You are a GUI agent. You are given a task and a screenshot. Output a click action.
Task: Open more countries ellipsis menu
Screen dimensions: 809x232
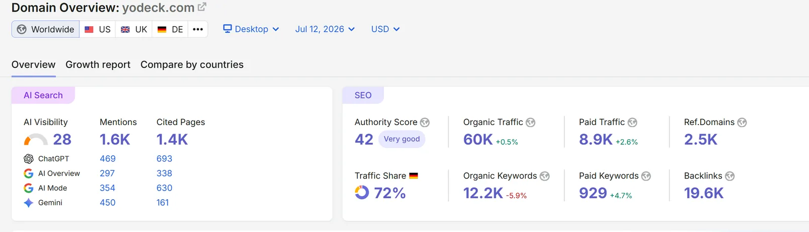(x=198, y=29)
